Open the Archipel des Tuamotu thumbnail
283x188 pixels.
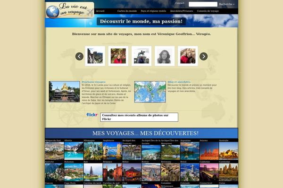(132, 152)
